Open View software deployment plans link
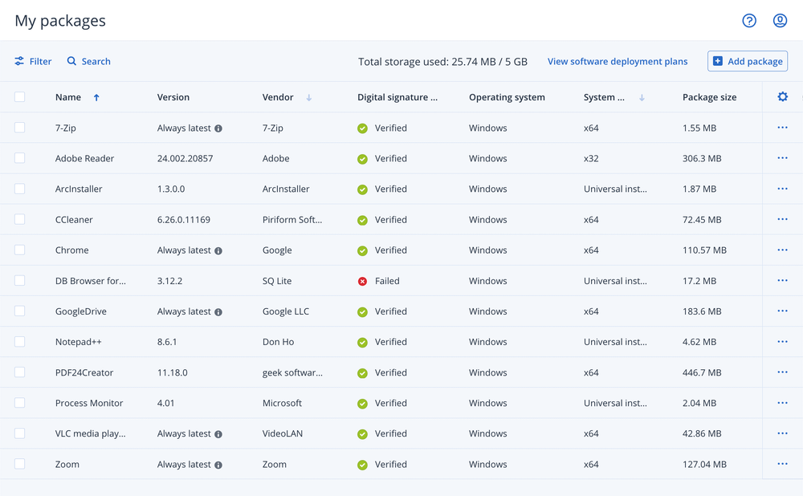The height and width of the screenshot is (496, 803). [x=618, y=62]
